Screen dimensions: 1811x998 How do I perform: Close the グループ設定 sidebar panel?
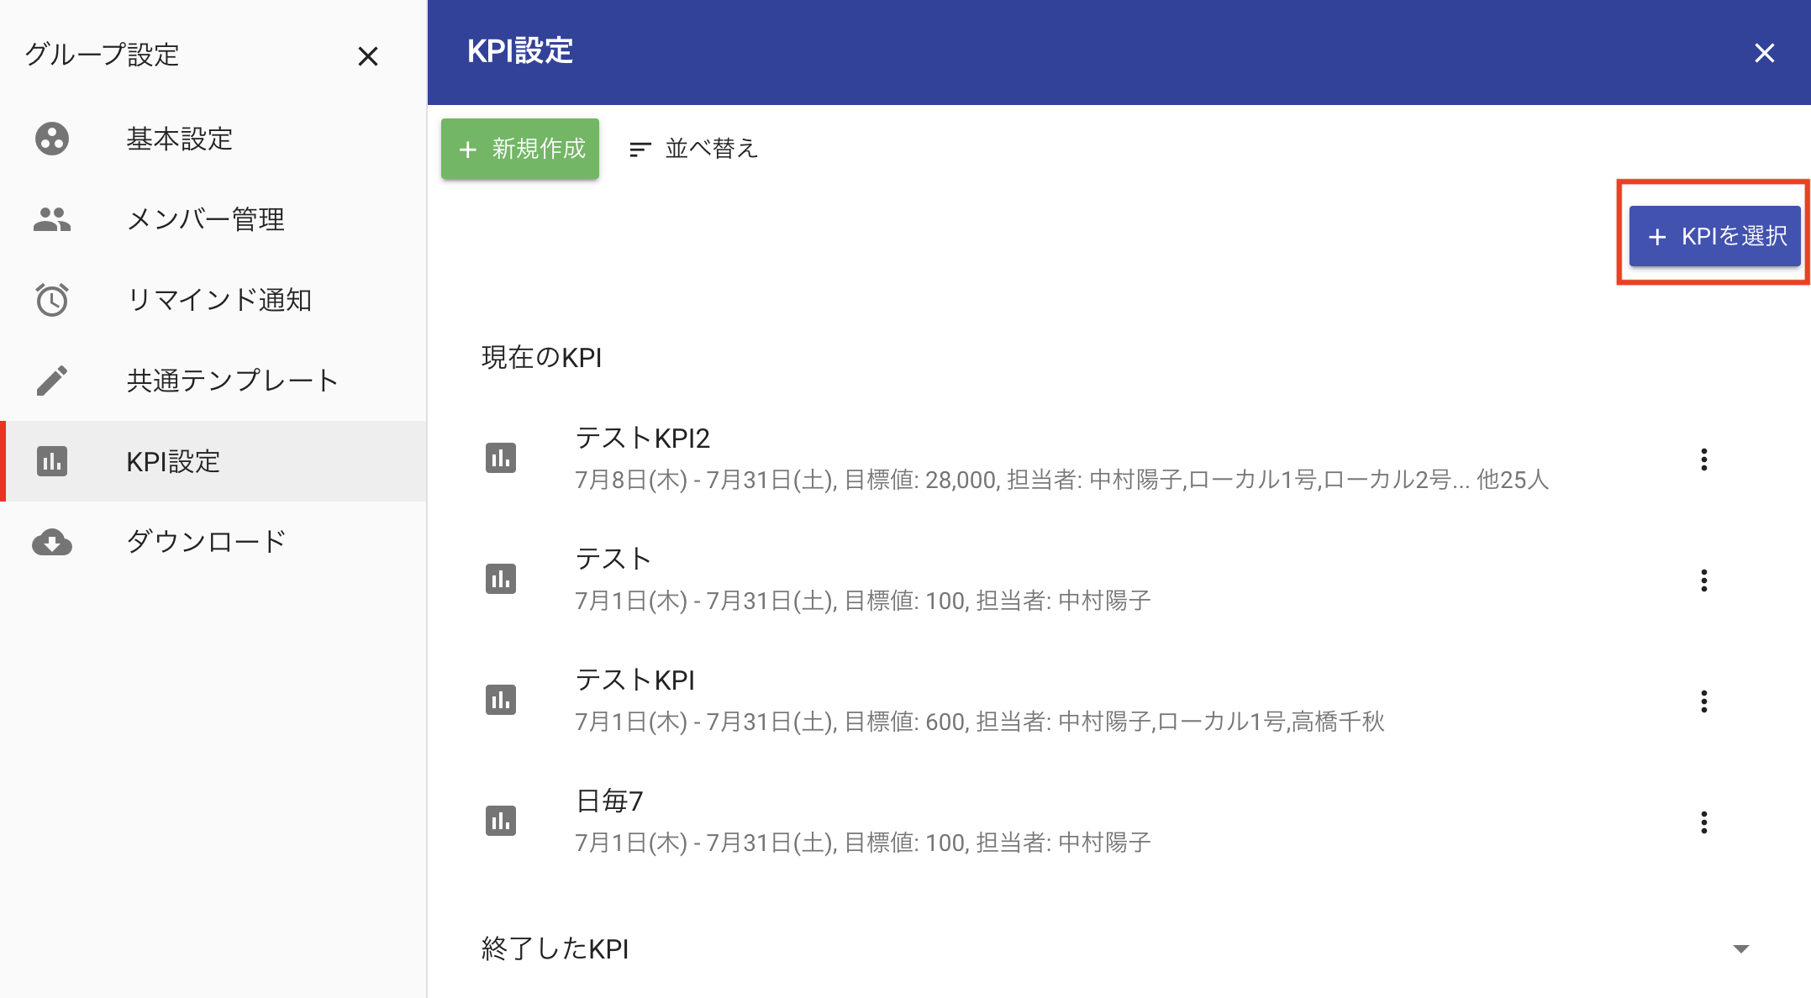368,56
